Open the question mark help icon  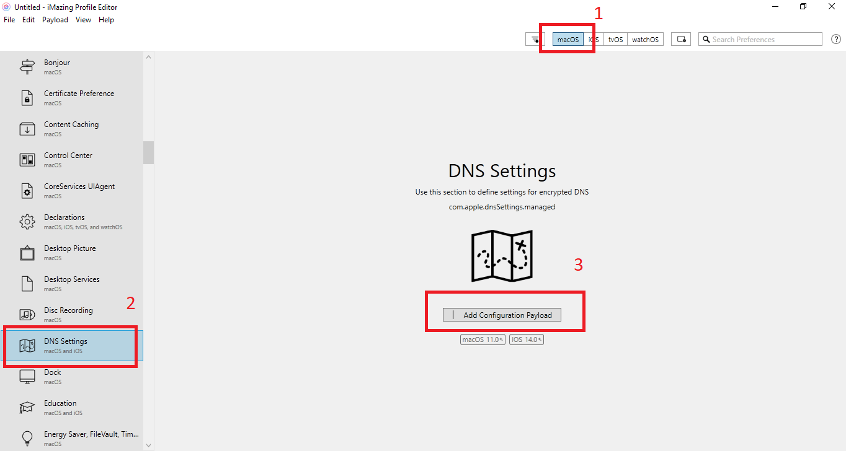[835, 40]
